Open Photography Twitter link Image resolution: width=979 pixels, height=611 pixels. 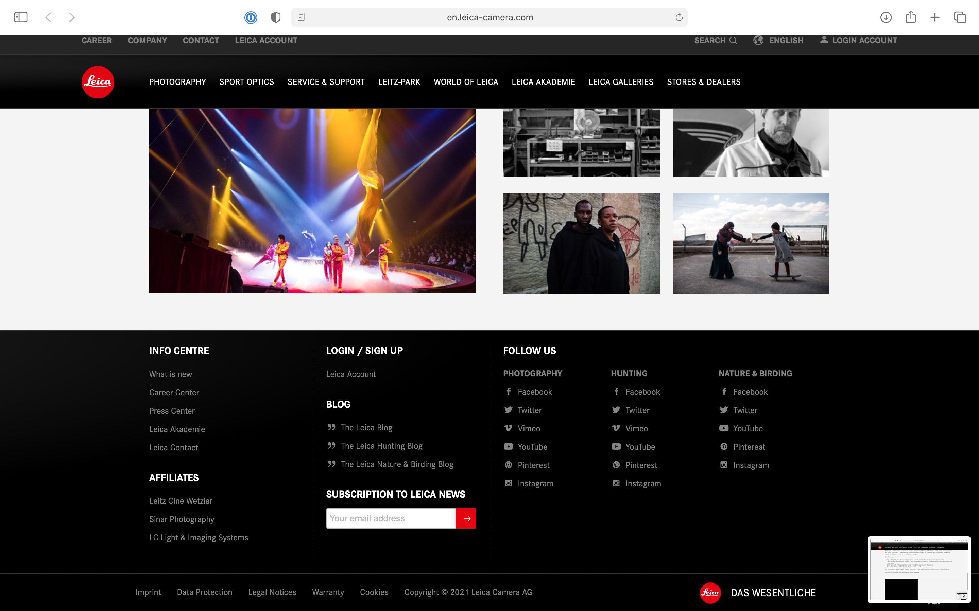click(x=523, y=410)
